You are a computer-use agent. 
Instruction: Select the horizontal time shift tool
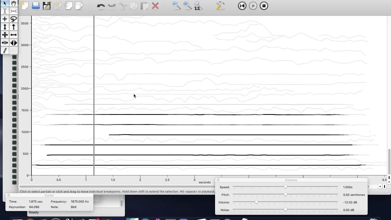point(13,35)
